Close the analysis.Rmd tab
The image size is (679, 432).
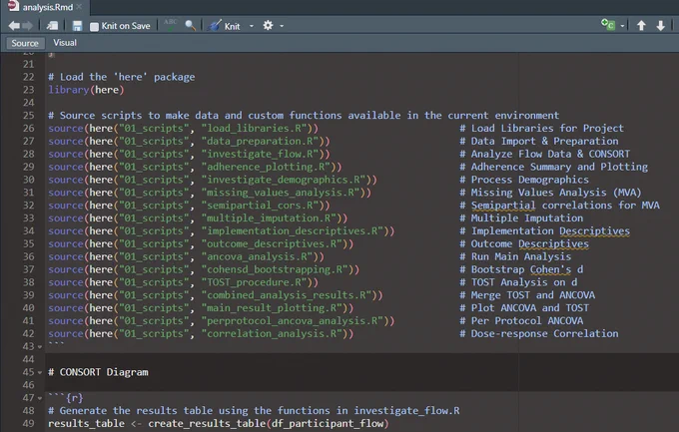click(79, 7)
